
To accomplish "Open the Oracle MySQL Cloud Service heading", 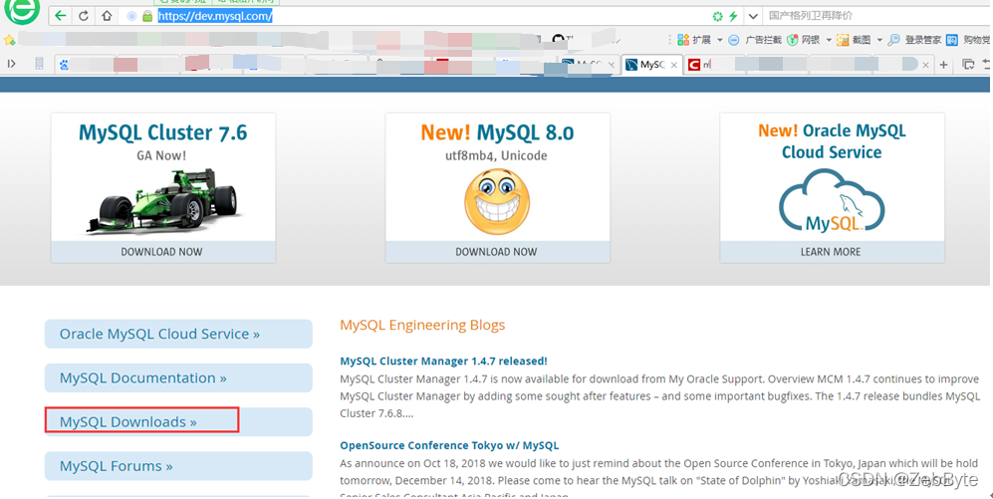I will [x=832, y=141].
